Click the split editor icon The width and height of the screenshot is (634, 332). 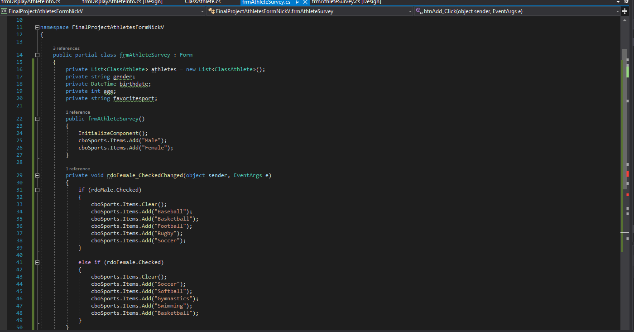point(624,11)
